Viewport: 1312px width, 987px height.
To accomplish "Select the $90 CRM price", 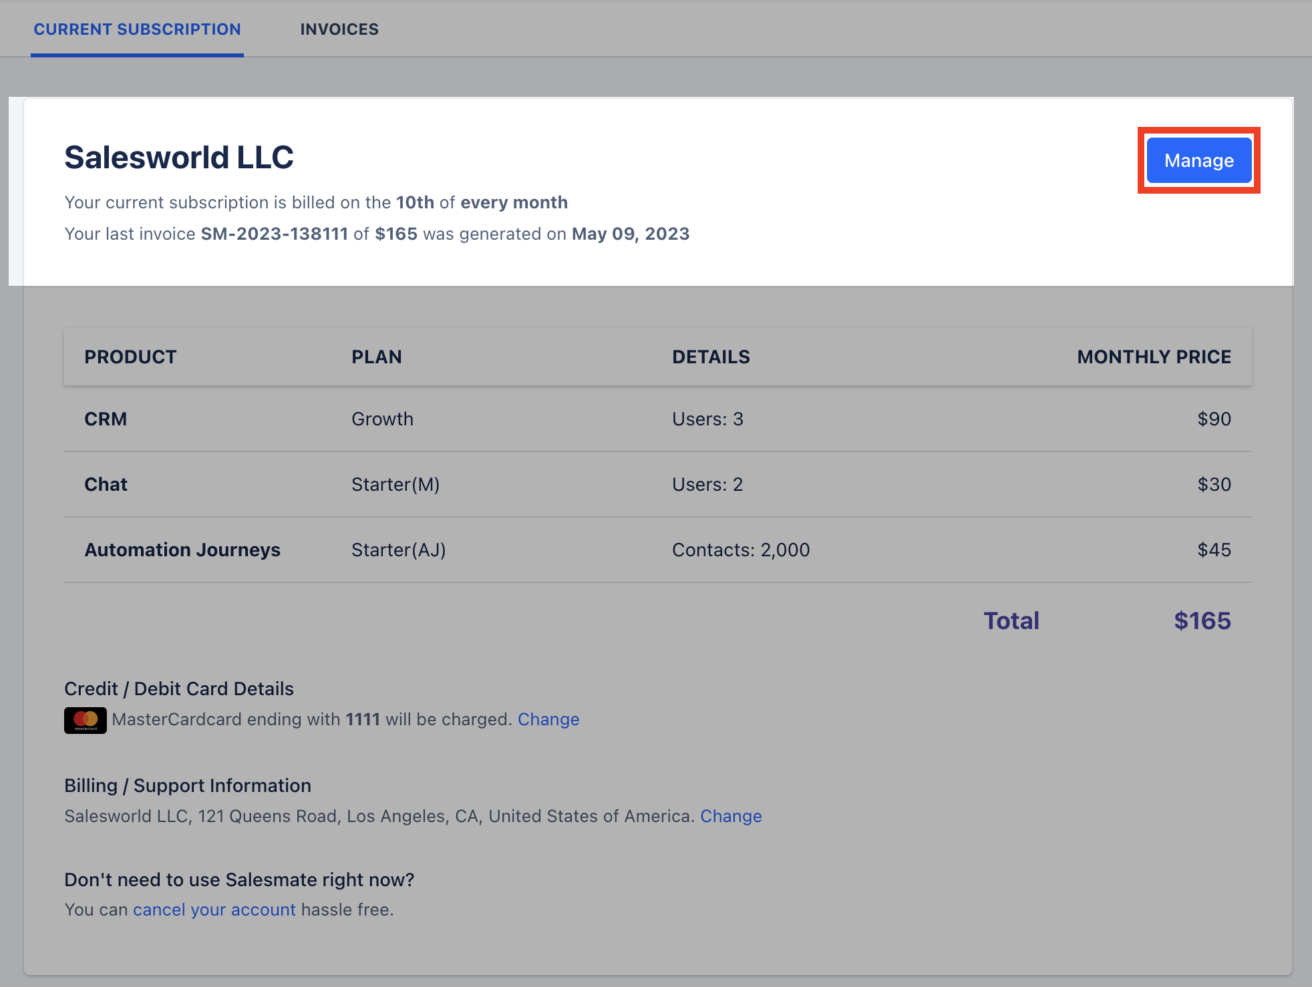I will [1214, 419].
